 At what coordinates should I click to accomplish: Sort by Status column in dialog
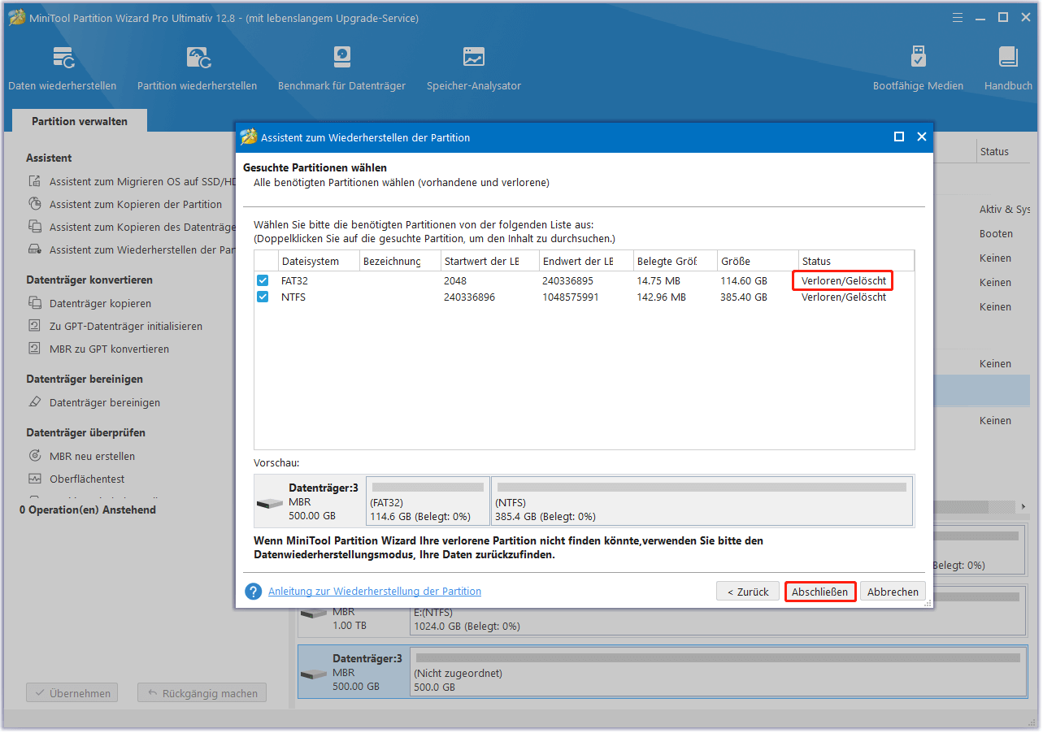tap(856, 261)
